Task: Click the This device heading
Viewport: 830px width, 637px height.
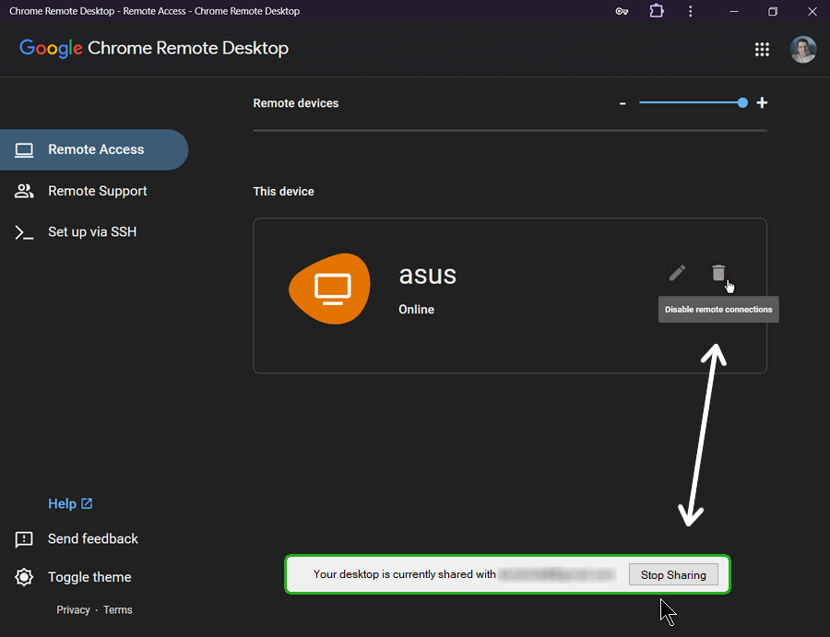Action: coord(283,192)
